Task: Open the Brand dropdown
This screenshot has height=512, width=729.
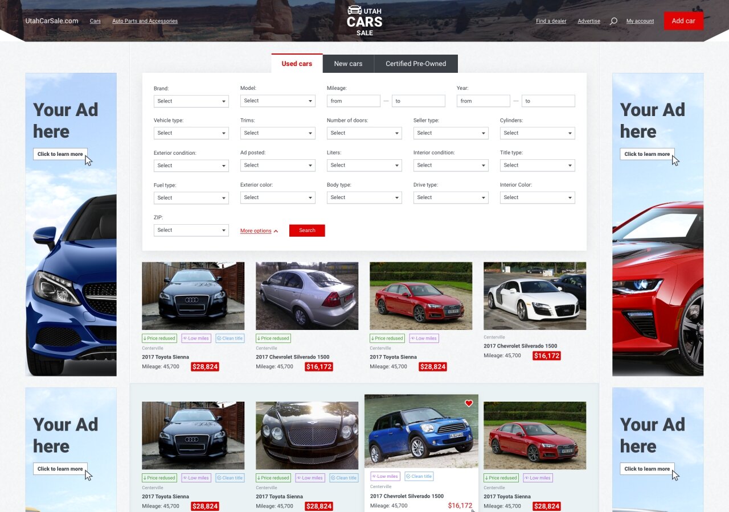Action: (191, 101)
